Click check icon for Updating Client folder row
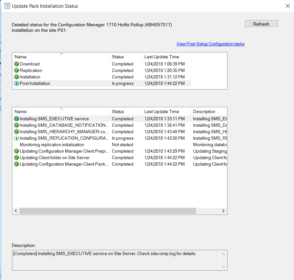The image size is (294, 280). (17, 158)
